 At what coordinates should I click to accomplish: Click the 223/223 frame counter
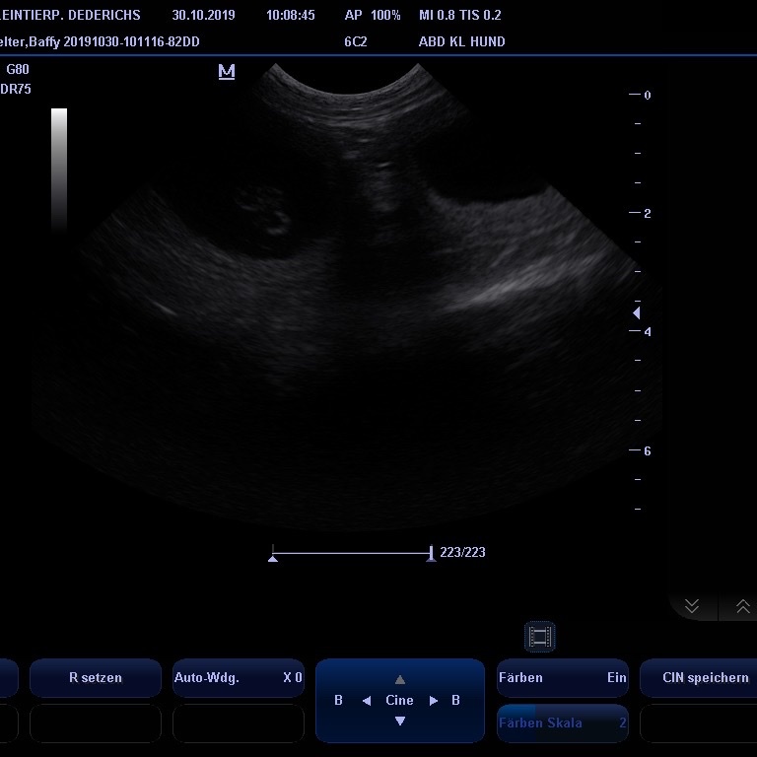pos(462,553)
